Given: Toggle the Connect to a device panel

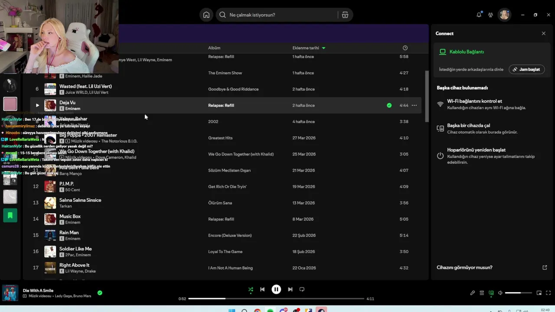Looking at the screenshot, I should click(x=491, y=293).
